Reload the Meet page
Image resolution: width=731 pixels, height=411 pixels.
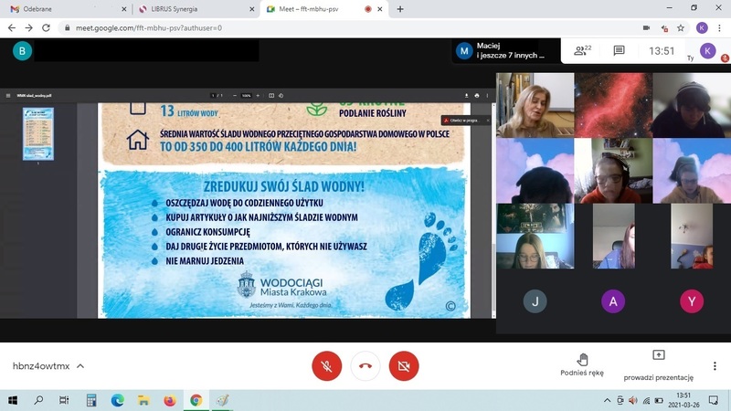pos(47,28)
